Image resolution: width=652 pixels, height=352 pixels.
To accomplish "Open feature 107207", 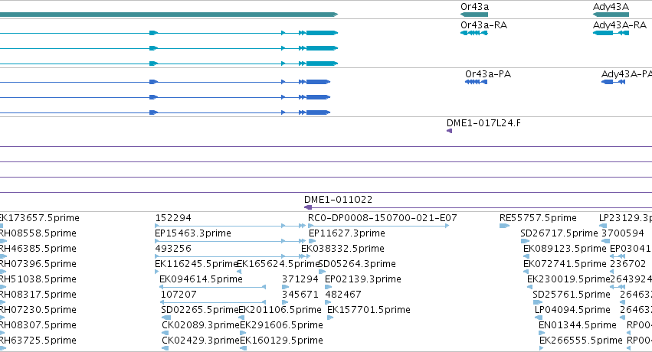I will [179, 295].
